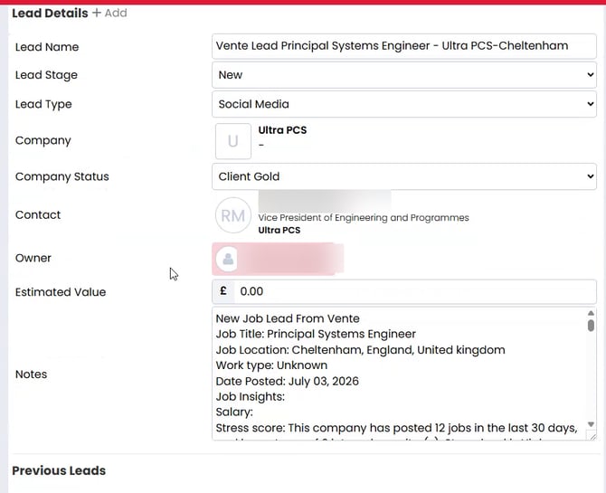Click the Vice President of Engineering and Programmes text
This screenshot has height=493, width=606.
(364, 218)
